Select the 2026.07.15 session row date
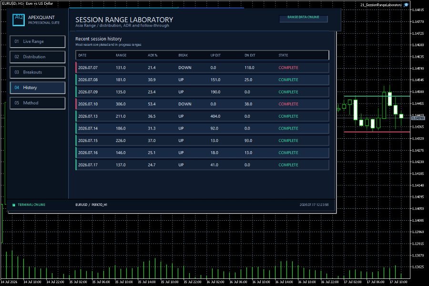429x286 pixels. [x=88, y=141]
